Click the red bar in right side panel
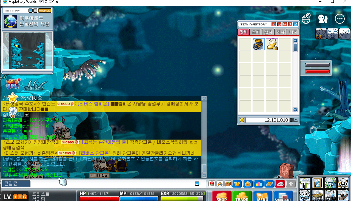Screen dimensions: 351x201 pos(317,72)
